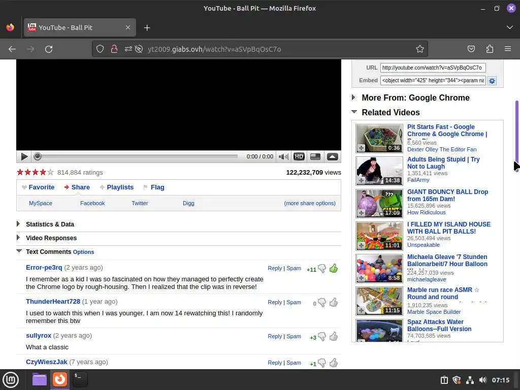Reply to Error-pe3rq's comment
The width and height of the screenshot is (520, 390).
coord(275,268)
